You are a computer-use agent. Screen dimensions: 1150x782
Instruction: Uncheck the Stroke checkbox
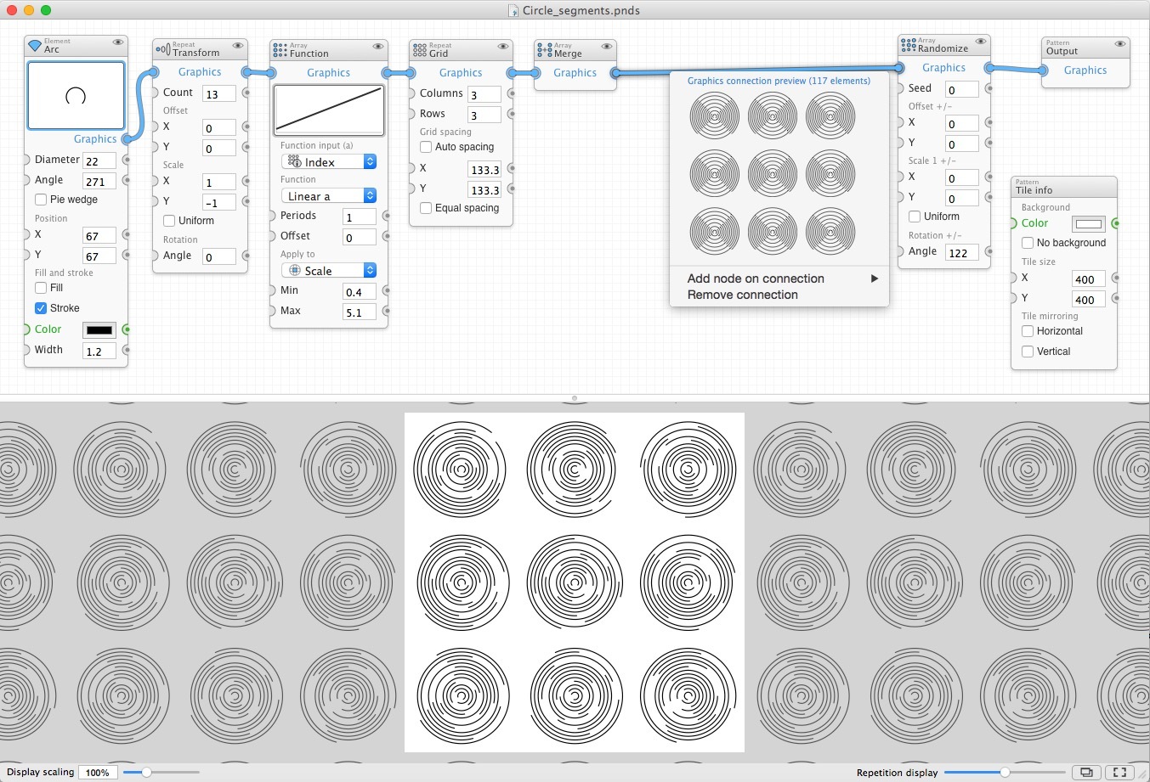pos(41,308)
